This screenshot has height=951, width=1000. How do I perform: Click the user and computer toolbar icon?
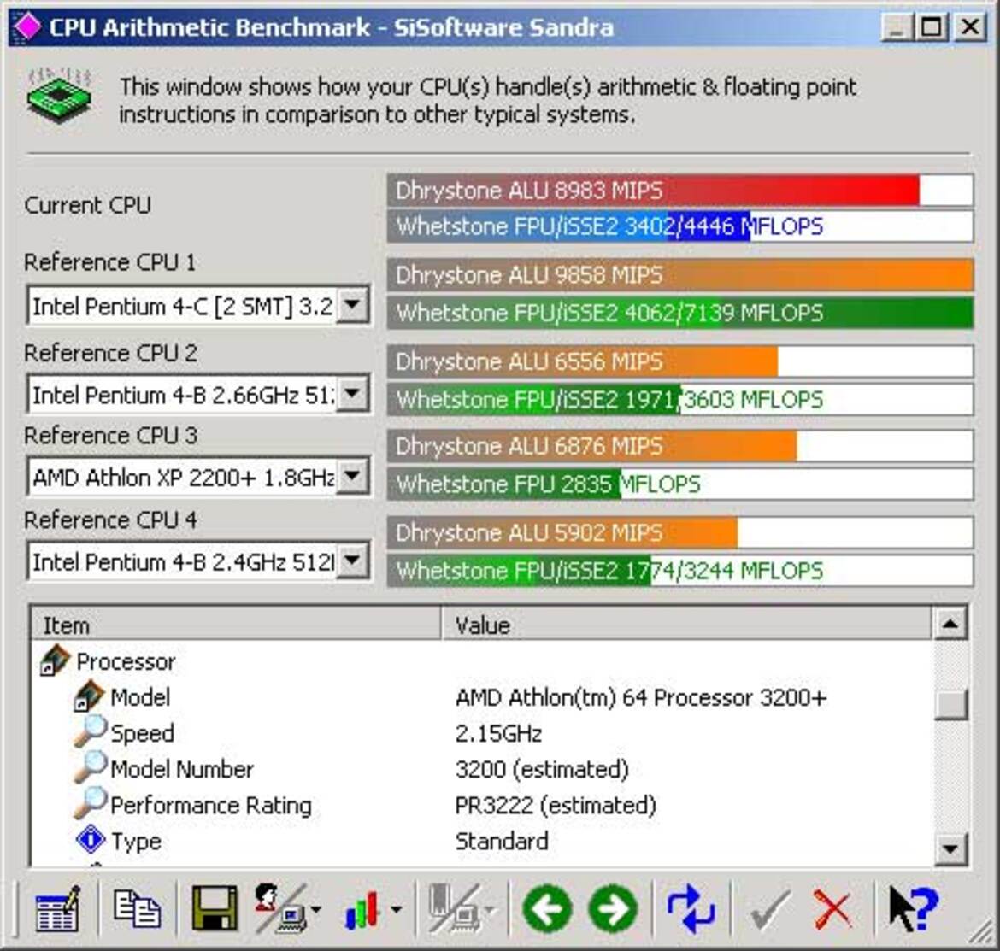280,908
